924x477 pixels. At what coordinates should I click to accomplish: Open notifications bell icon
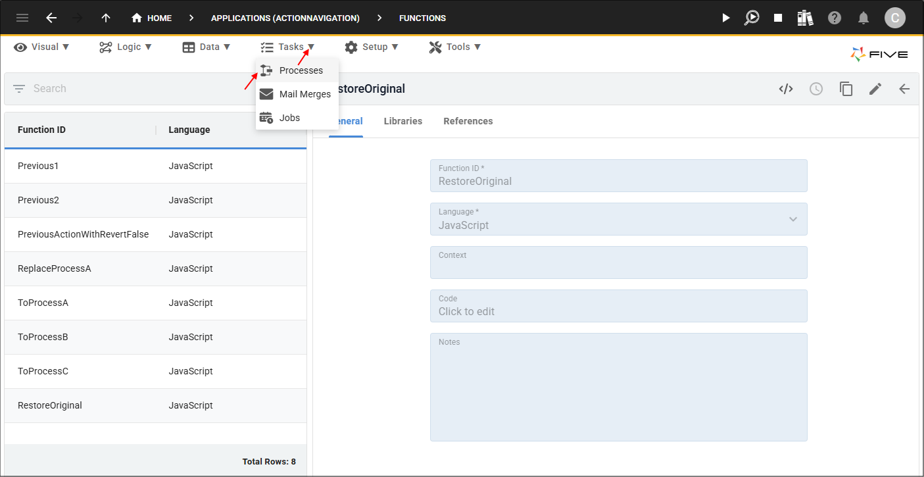click(x=864, y=18)
